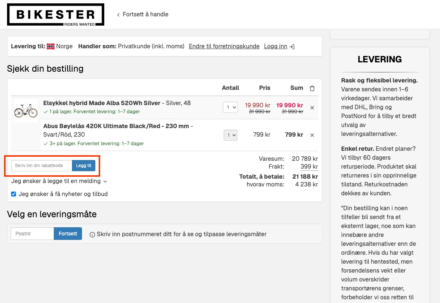The image size is (440, 303).
Task: Open quantity dropdown for Abus Bøylelås
Action: point(230,135)
